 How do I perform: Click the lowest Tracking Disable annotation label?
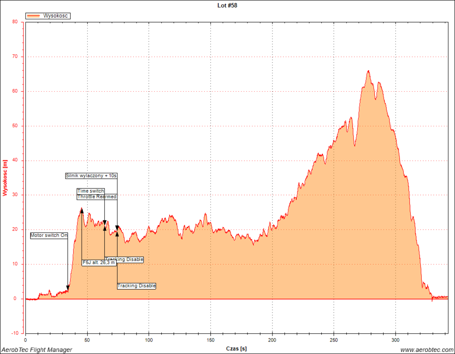point(136,286)
